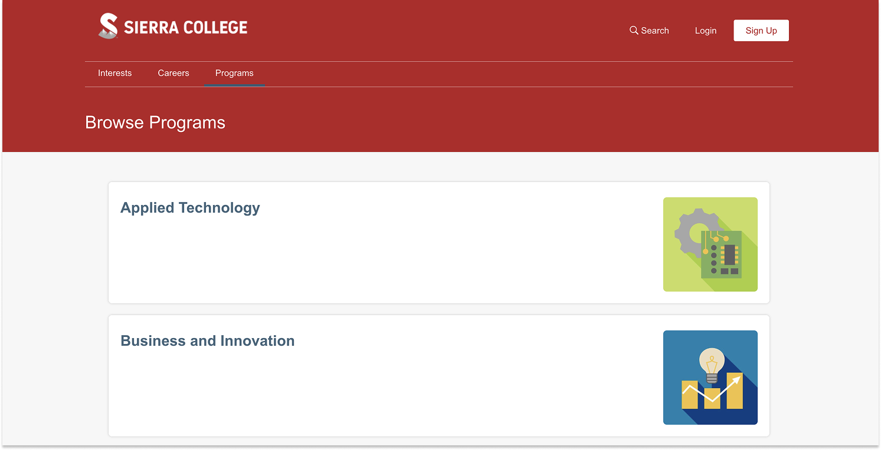Image resolution: width=881 pixels, height=450 pixels.
Task: Open the Login link
Action: tap(706, 31)
